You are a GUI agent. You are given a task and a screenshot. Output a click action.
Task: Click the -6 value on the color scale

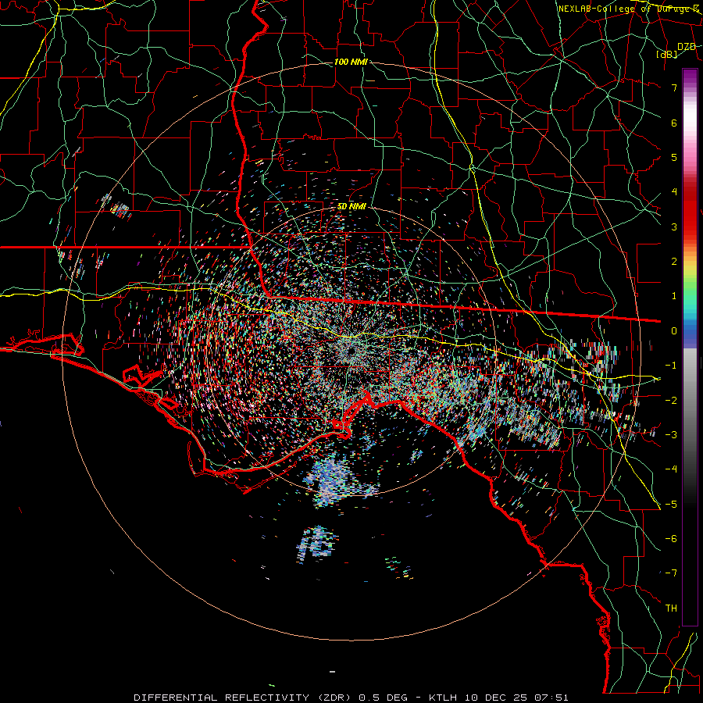(671, 538)
